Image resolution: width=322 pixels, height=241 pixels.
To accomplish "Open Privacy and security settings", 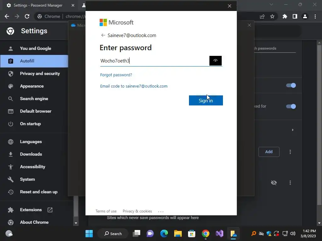I will 34,73.
